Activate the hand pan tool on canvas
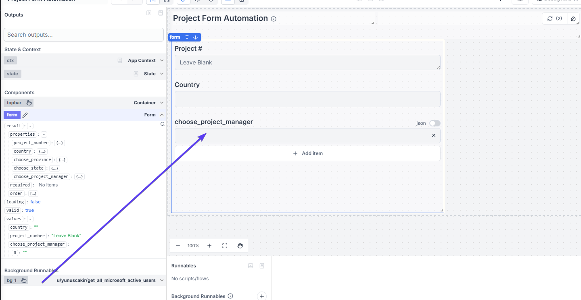Viewport: 581px width, 300px height. coord(240,246)
